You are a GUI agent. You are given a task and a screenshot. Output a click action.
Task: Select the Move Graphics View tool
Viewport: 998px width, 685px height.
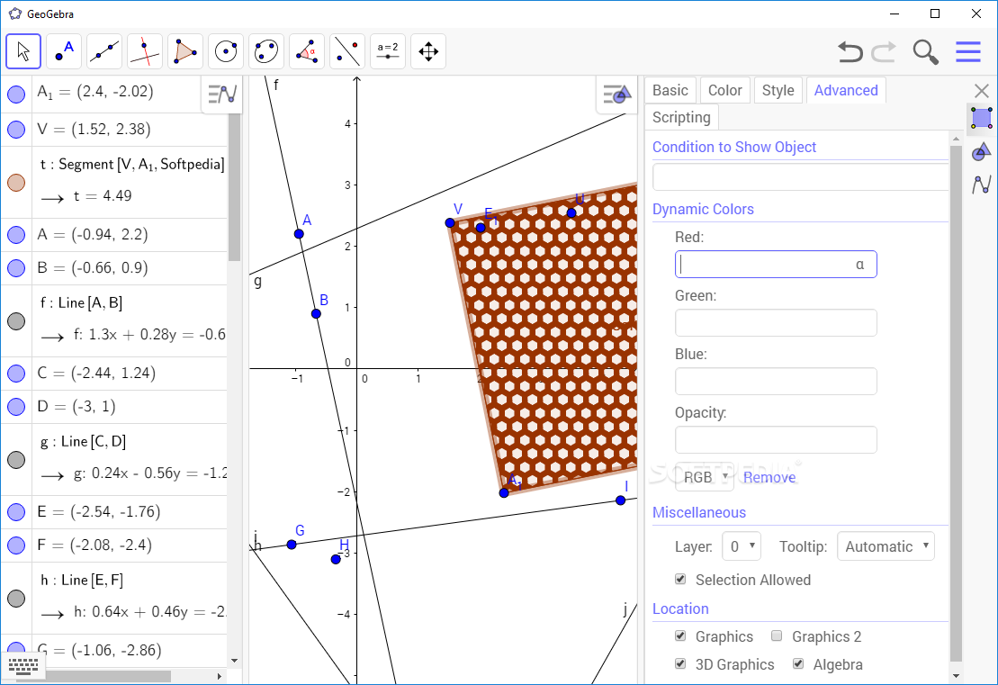pos(428,51)
